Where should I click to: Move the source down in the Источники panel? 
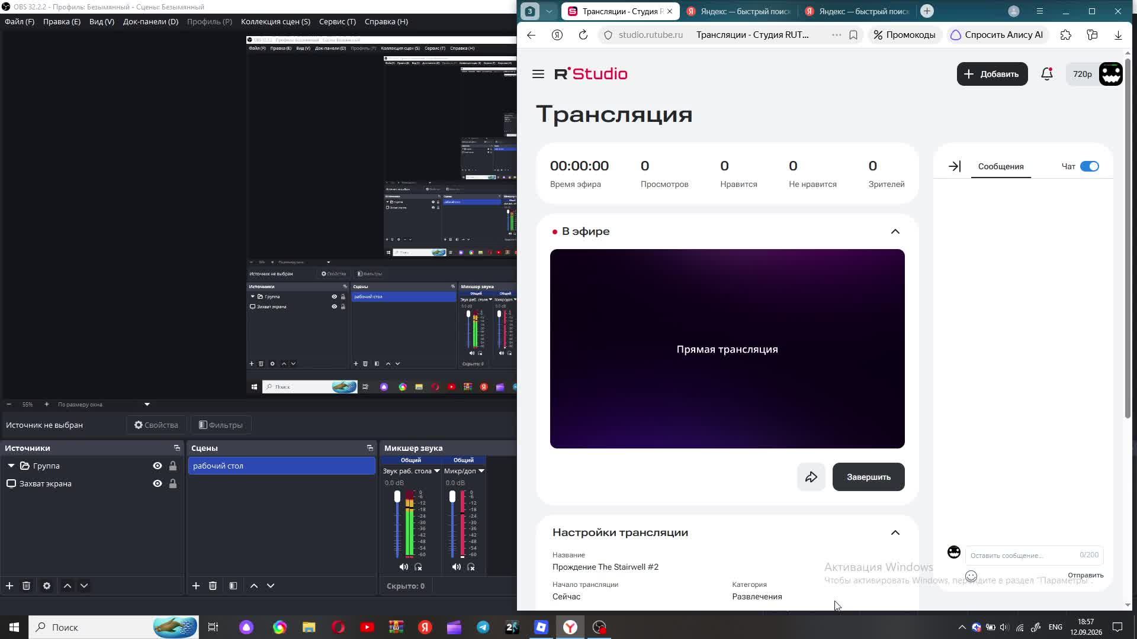(84, 586)
